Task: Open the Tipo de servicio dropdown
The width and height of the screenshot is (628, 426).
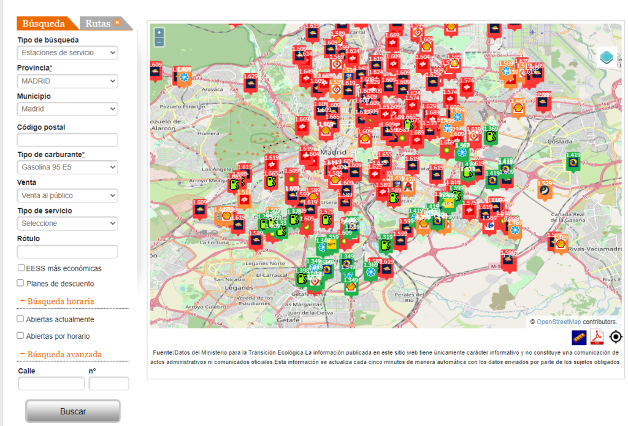Action: click(x=67, y=223)
